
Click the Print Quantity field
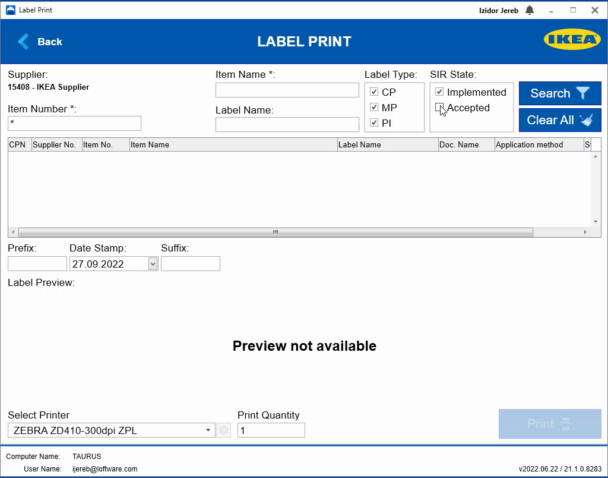pyautogui.click(x=271, y=430)
